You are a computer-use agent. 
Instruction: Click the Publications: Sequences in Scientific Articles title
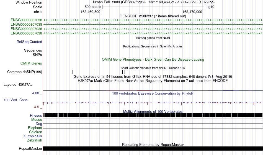point(153,46)
